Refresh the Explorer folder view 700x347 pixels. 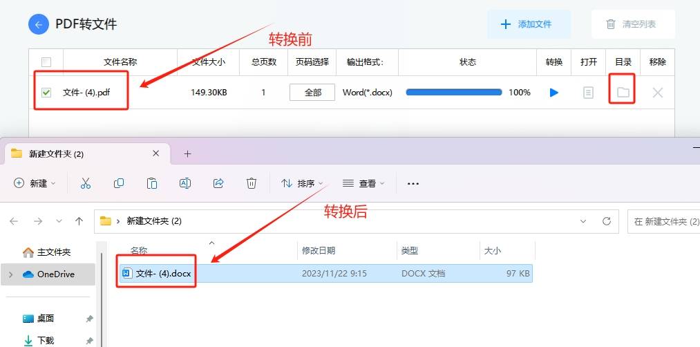(x=607, y=221)
